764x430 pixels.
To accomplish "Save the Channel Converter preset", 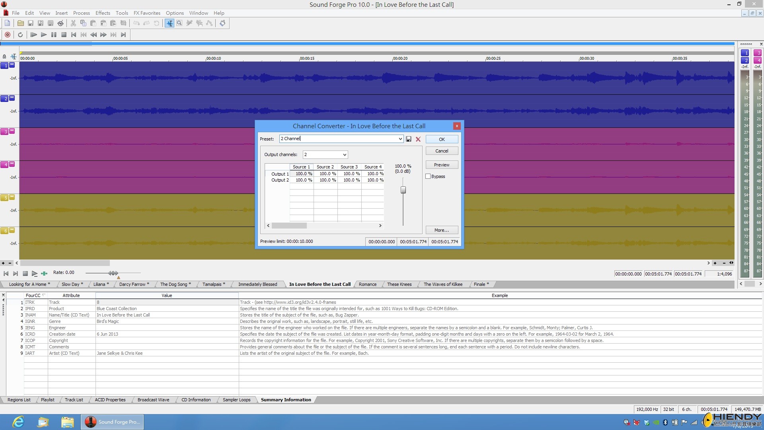I will 409,139.
